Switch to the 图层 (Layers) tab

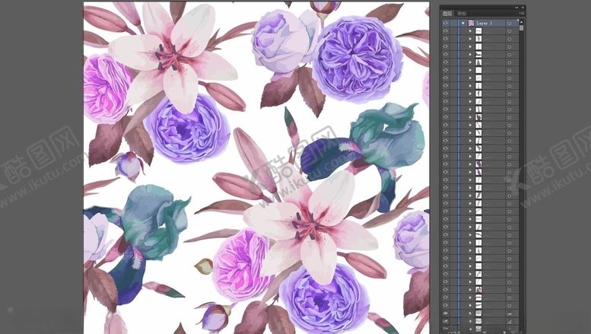pos(446,14)
